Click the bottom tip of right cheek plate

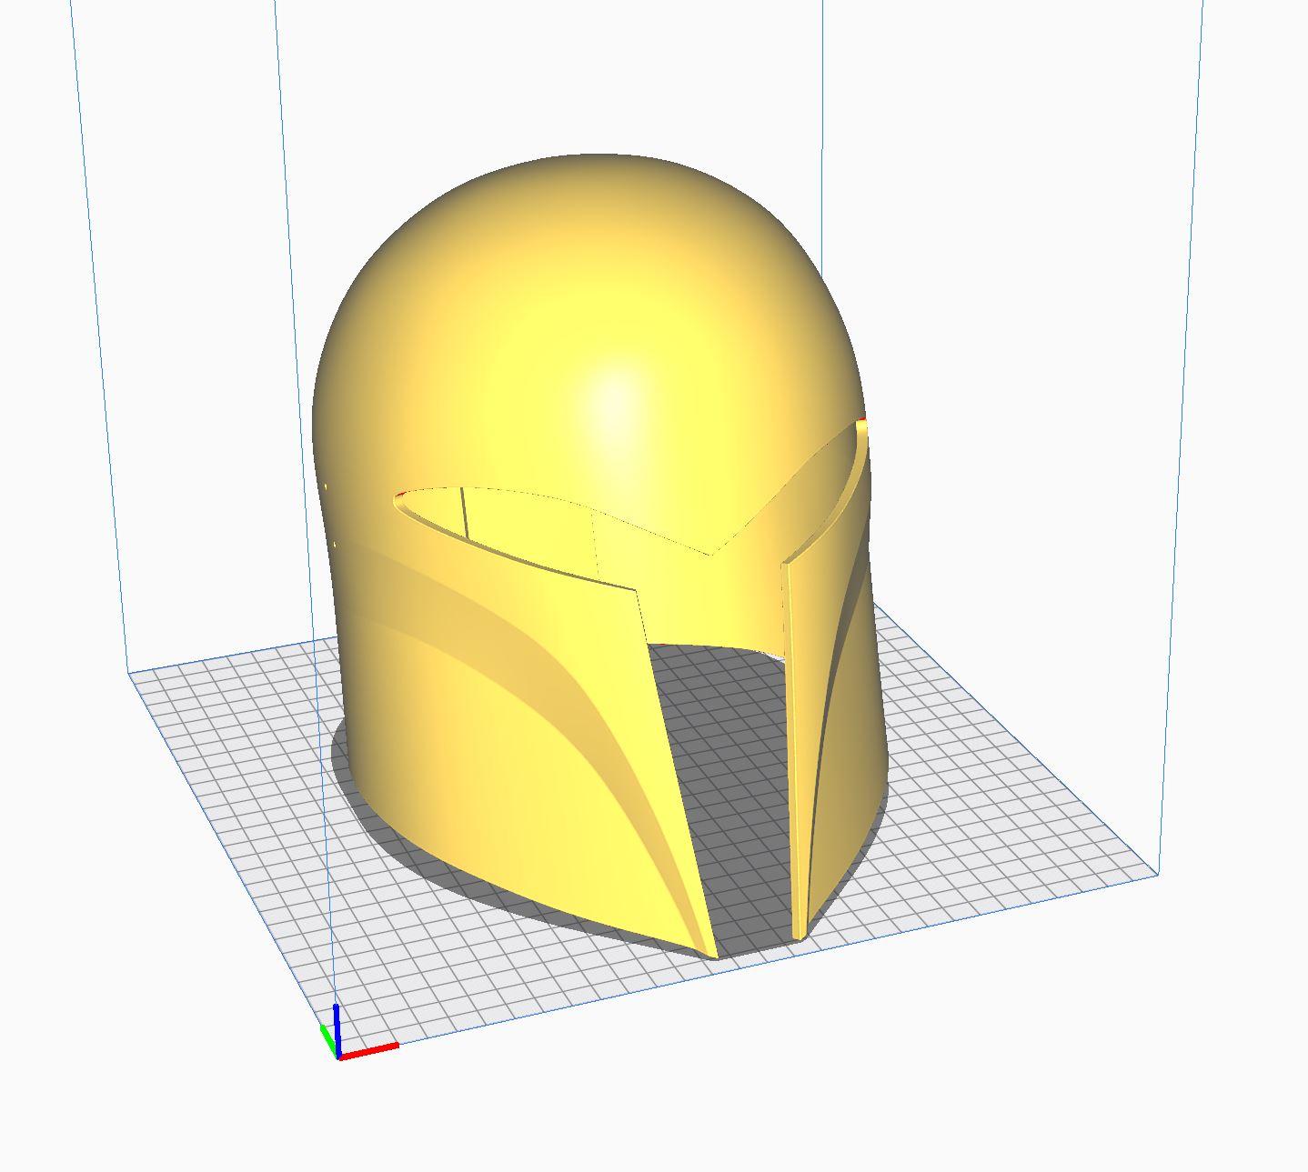[x=799, y=932]
